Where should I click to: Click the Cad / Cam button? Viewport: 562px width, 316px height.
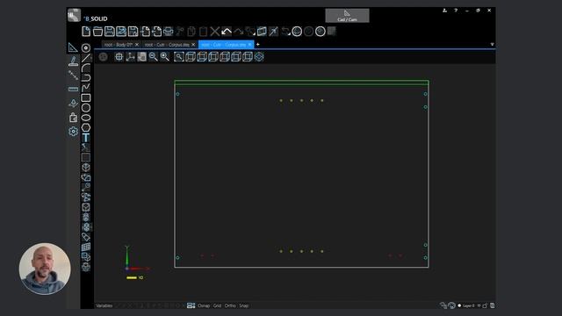pyautogui.click(x=347, y=16)
